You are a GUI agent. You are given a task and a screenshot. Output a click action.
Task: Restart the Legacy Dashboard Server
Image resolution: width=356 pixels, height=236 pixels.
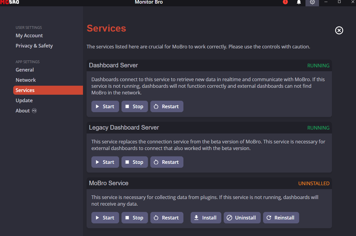[167, 162]
